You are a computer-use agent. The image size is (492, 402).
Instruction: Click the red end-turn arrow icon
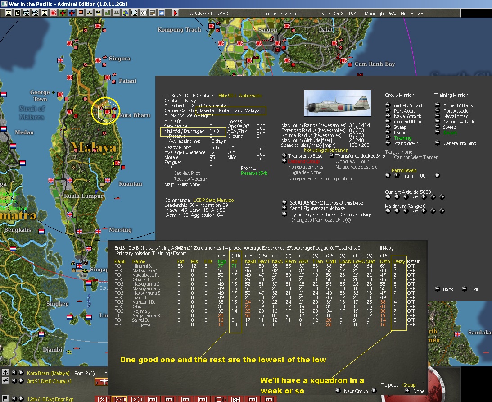(175, 13)
